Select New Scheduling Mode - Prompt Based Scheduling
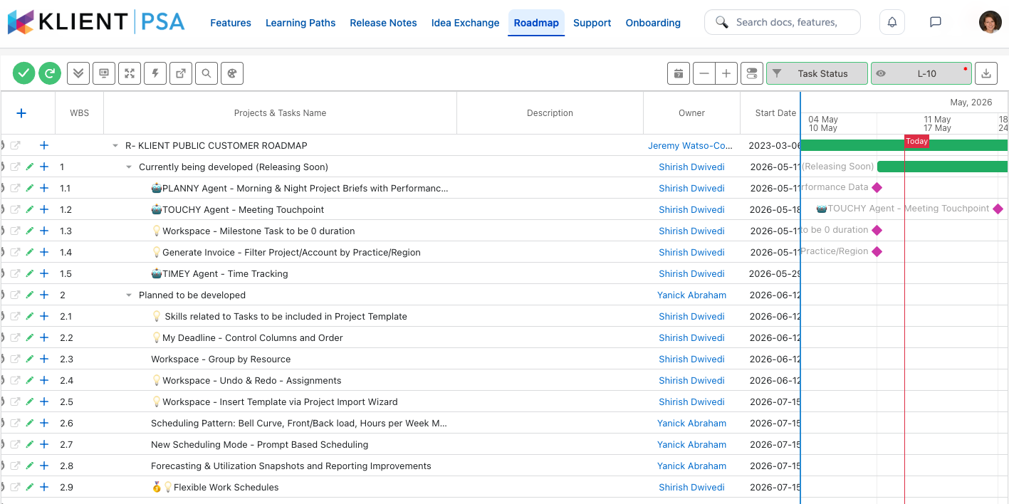This screenshot has height=504, width=1009. click(259, 444)
